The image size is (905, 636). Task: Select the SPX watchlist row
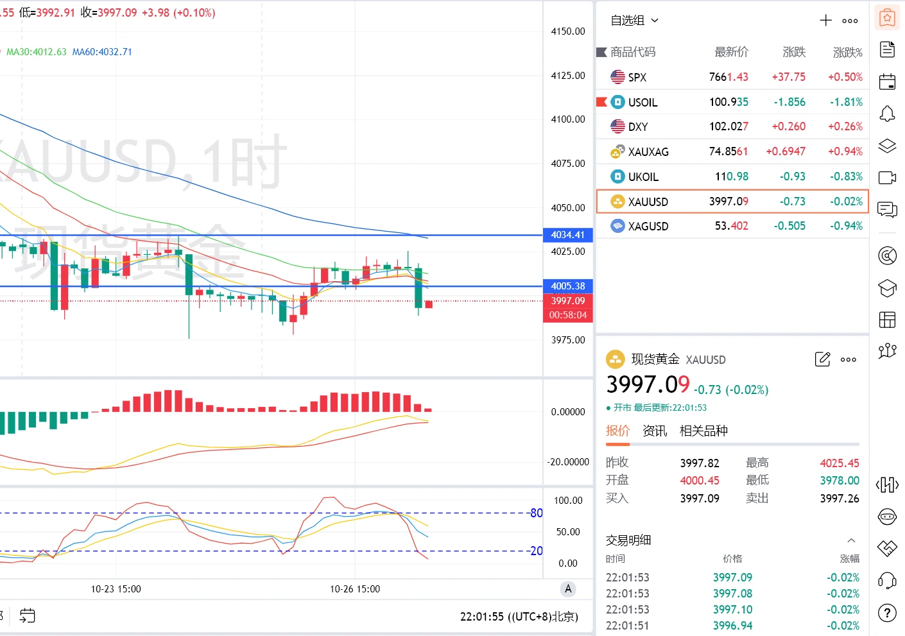click(732, 77)
